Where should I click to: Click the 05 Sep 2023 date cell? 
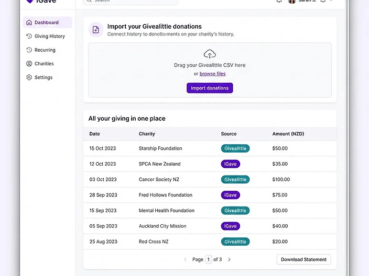tap(103, 226)
